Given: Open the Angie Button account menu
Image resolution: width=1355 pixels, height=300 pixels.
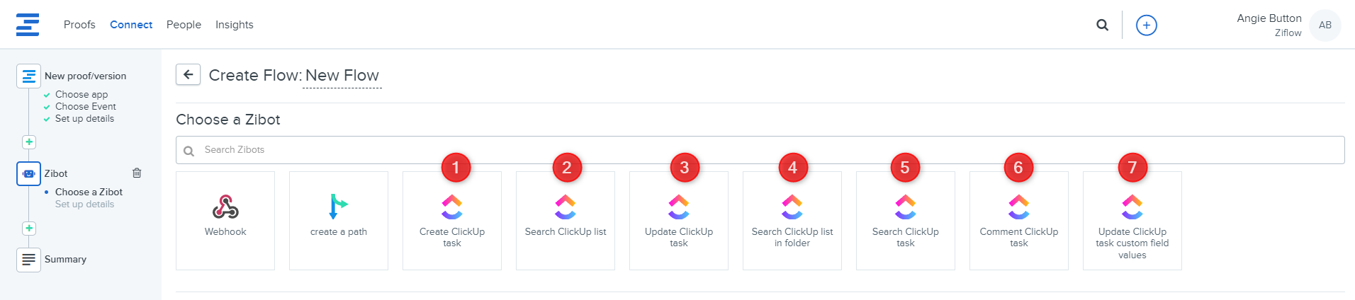Looking at the screenshot, I should coord(1324,25).
